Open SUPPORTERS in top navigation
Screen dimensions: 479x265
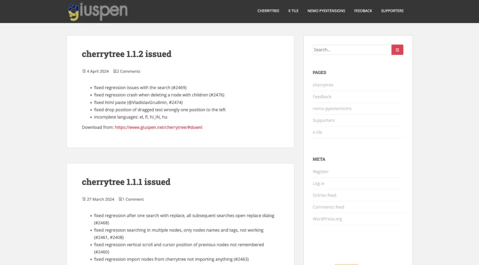coord(392,11)
